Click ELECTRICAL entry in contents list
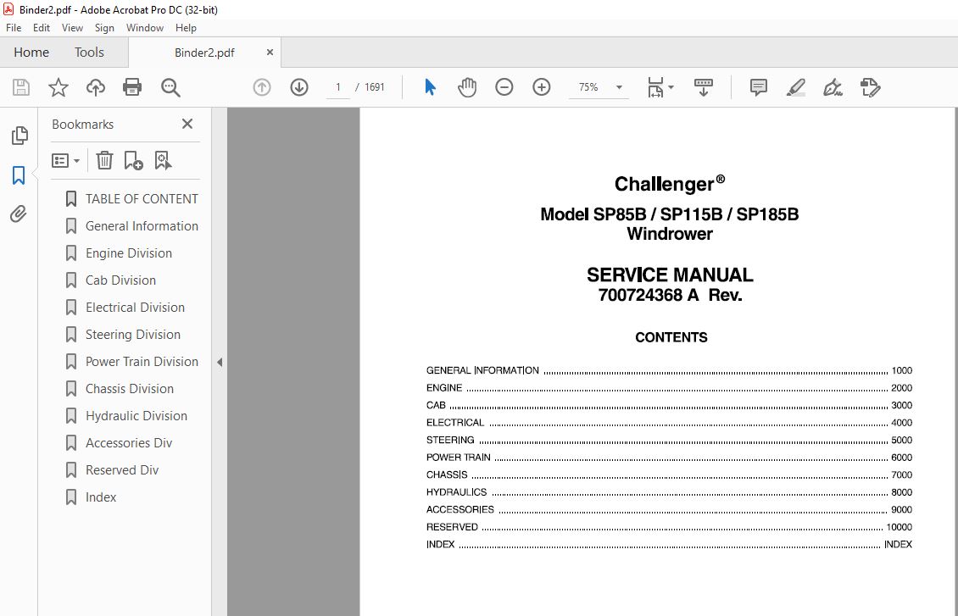Image resolution: width=958 pixels, height=616 pixels. tap(669, 423)
